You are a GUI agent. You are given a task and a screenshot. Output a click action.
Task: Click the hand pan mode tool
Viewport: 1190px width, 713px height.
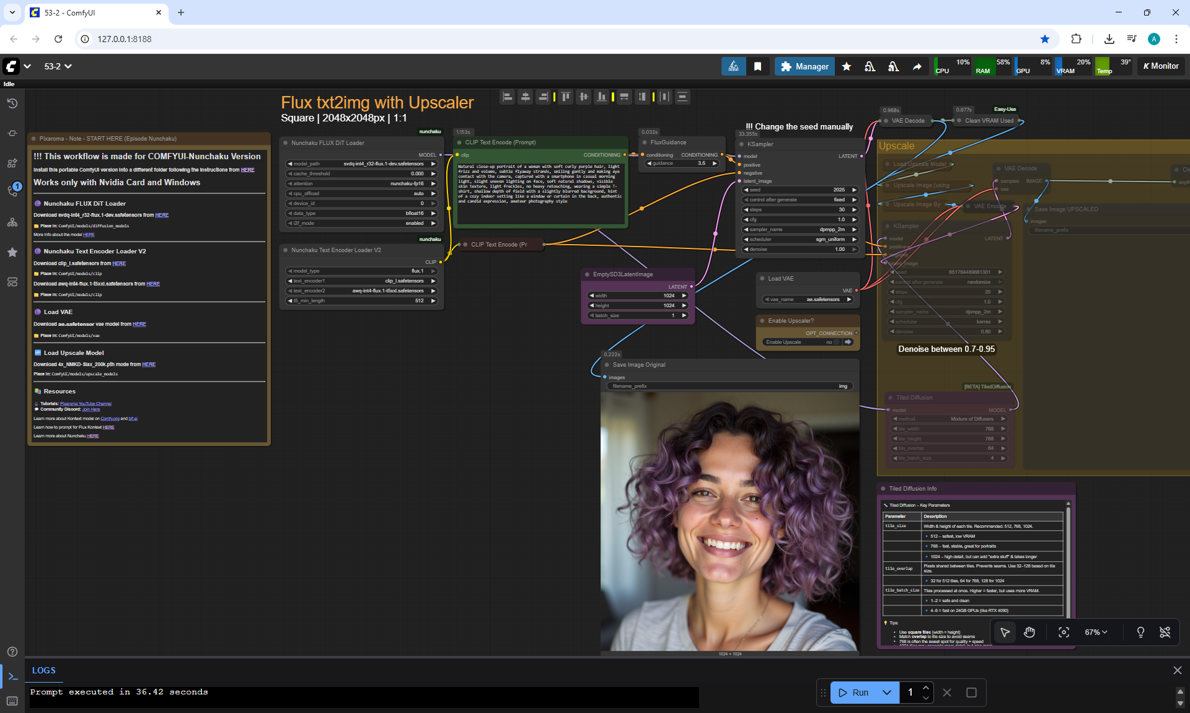coord(1029,632)
